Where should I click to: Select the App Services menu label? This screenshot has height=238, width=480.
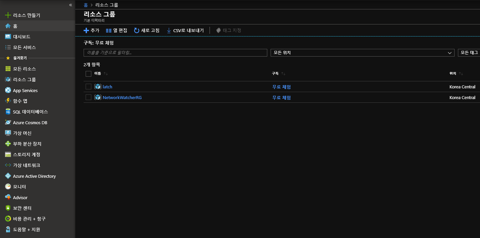click(25, 90)
